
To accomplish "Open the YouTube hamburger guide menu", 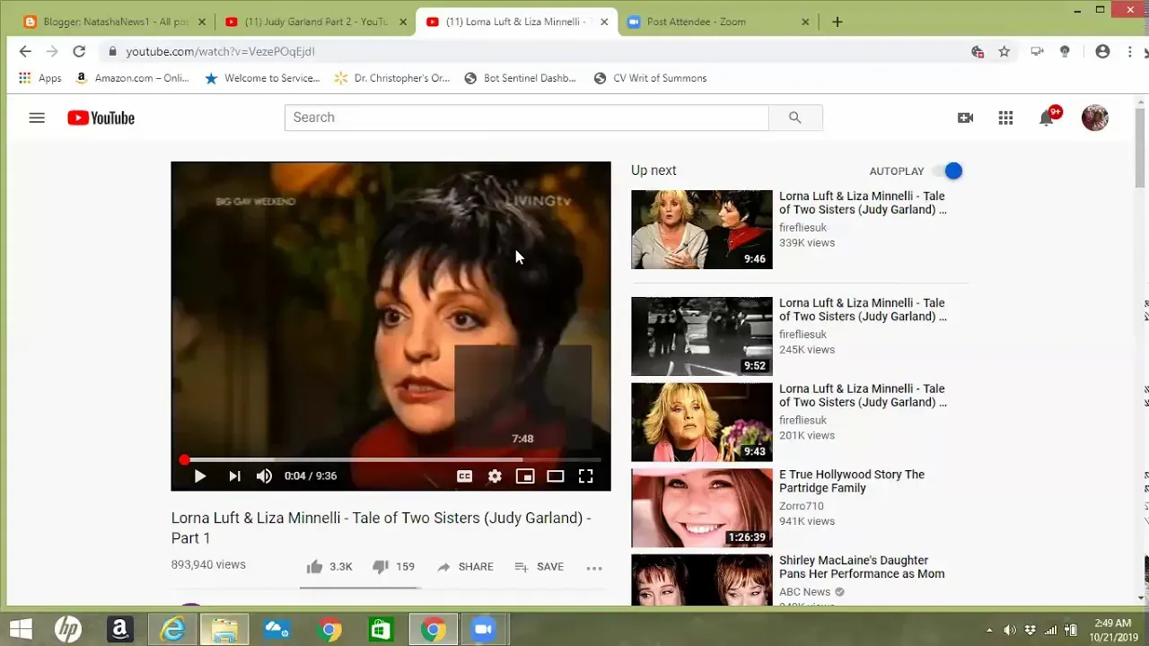I will [37, 118].
